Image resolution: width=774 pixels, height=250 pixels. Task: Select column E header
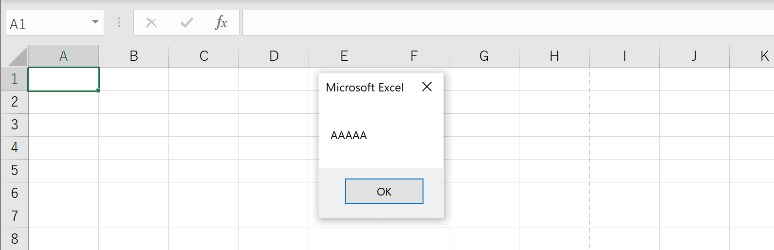pyautogui.click(x=344, y=56)
